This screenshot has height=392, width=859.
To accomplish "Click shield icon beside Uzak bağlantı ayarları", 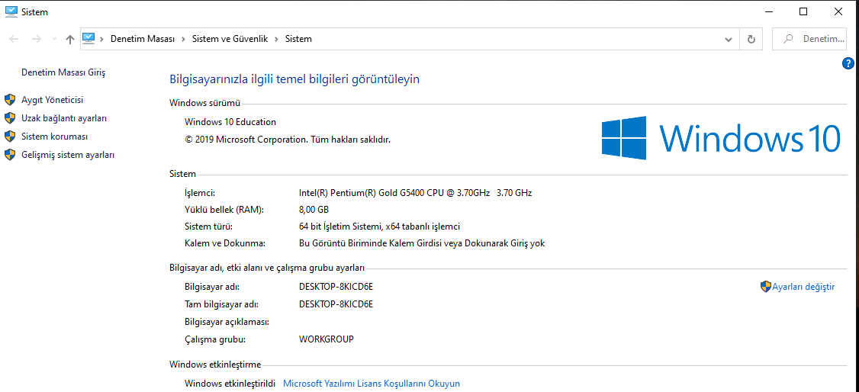I will (x=10, y=117).
